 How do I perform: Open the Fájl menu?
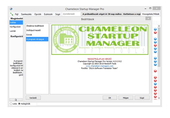[x=17, y=14]
